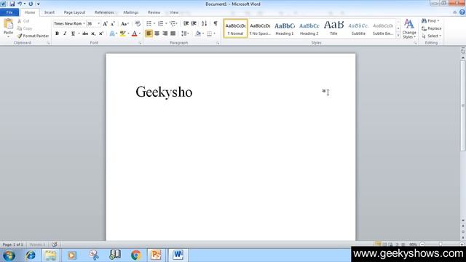Click the proofing check icon in status bar

point(55,245)
